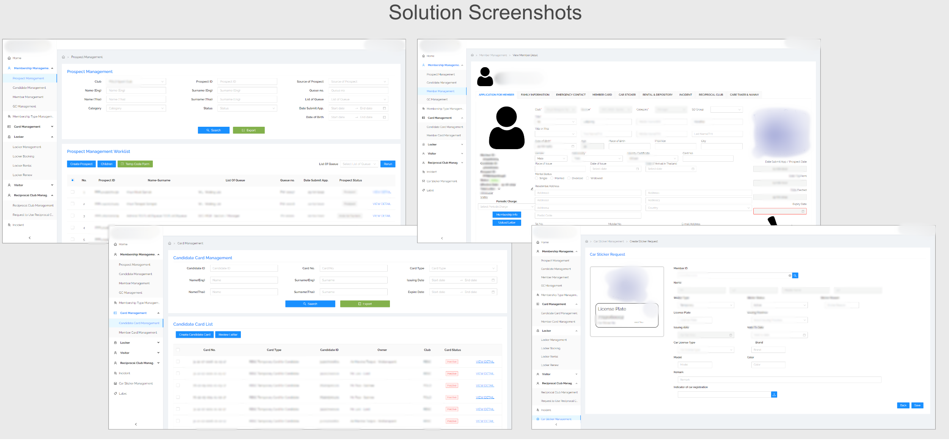Open the Expiry Date calendar icon
The height and width of the screenshot is (441, 949).
[803, 211]
